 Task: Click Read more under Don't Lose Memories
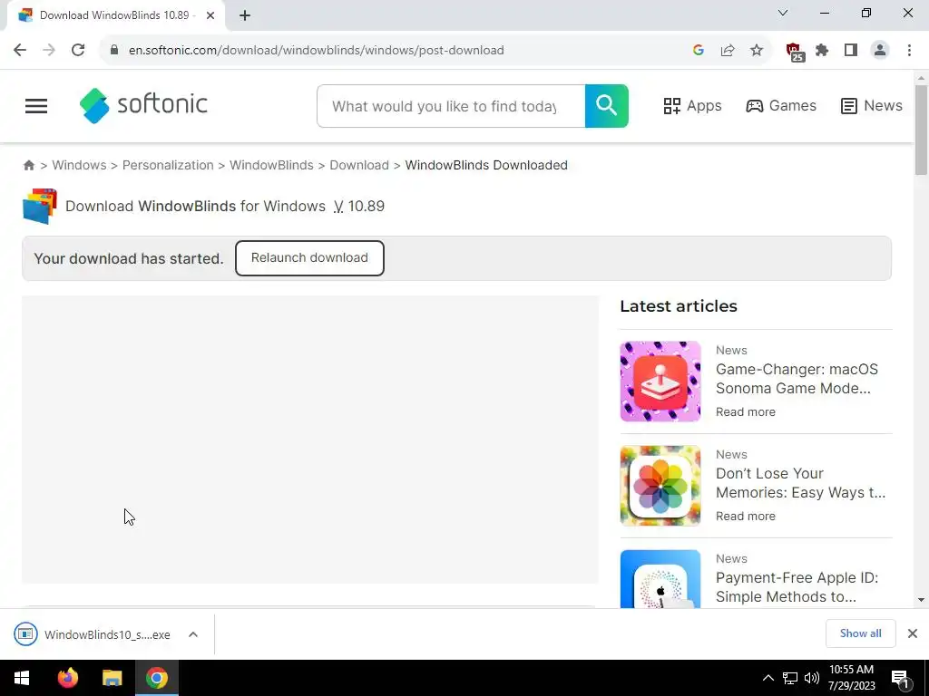pyautogui.click(x=746, y=516)
